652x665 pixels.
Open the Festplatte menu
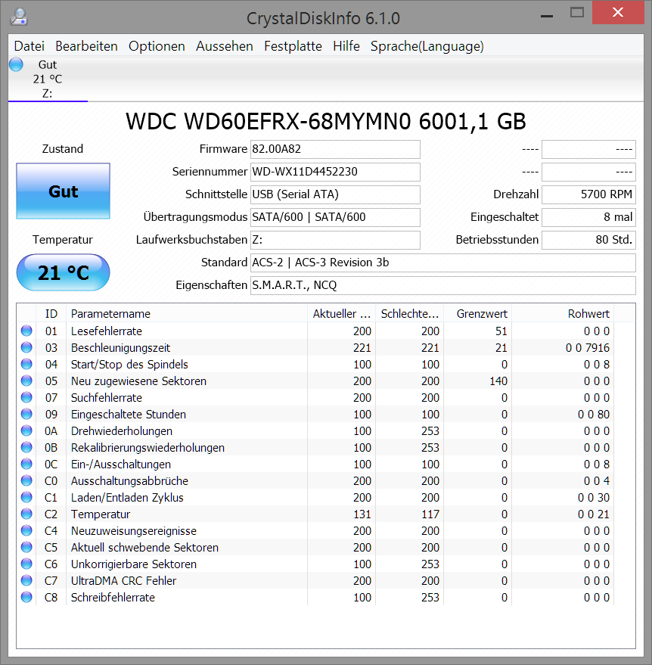pos(293,46)
